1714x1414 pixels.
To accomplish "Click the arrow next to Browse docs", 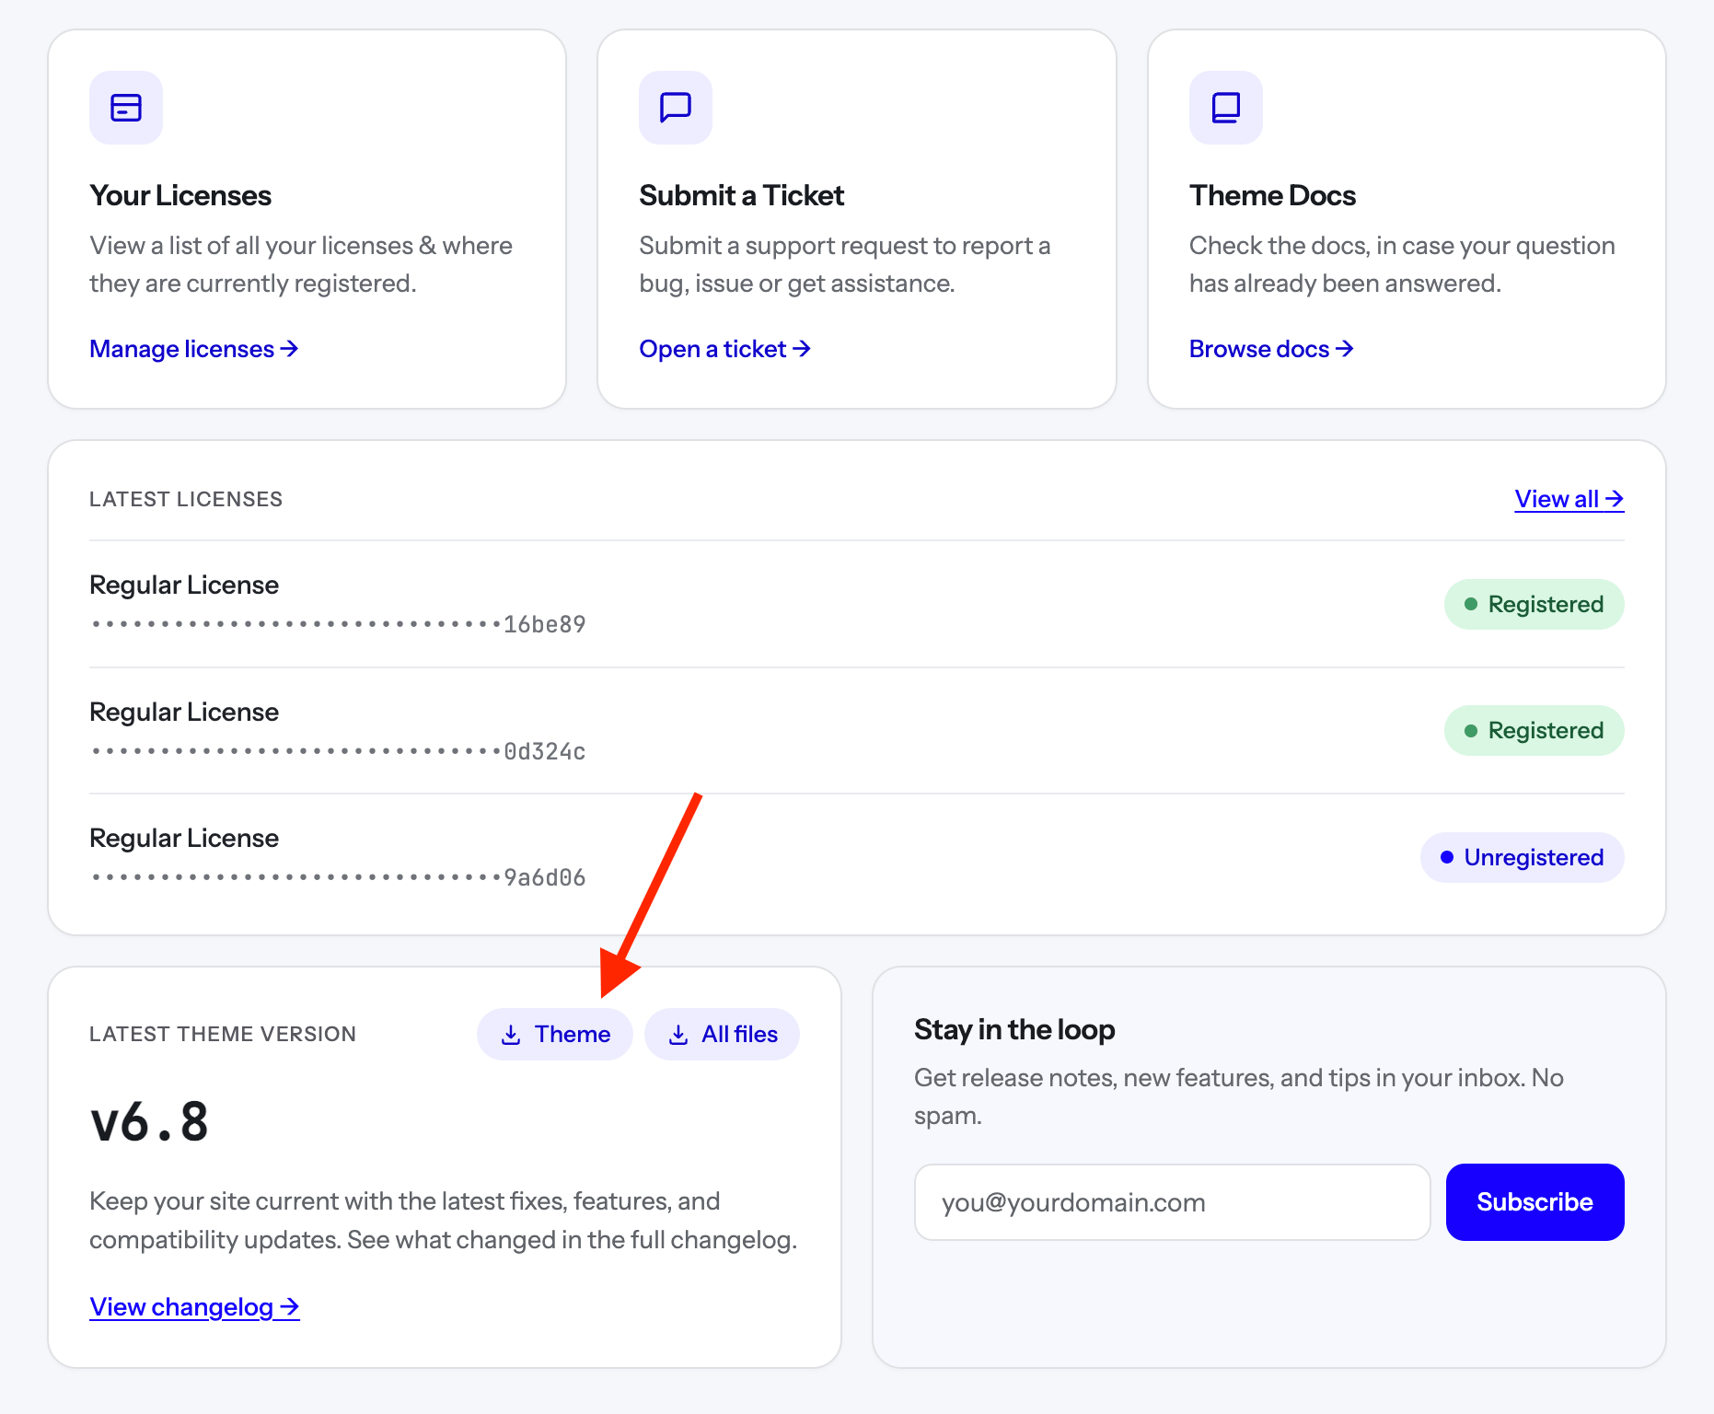I will coord(1345,349).
